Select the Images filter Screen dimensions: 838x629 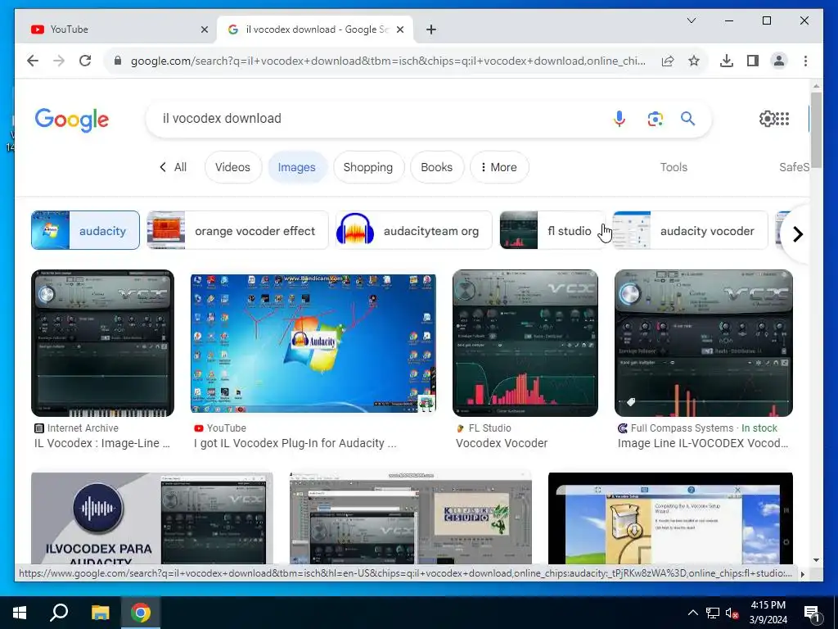296,167
